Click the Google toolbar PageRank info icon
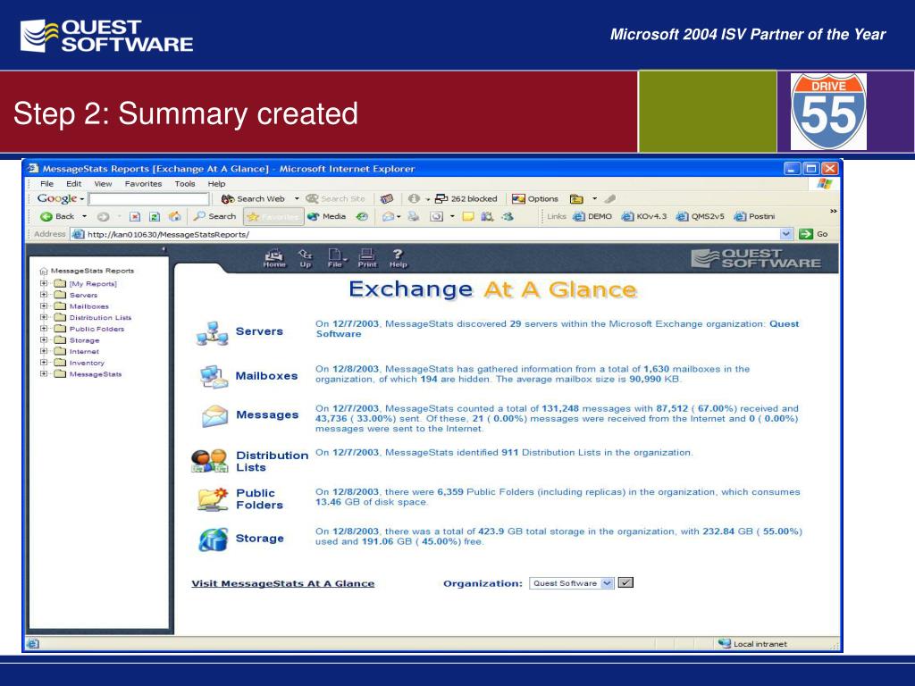Image resolution: width=915 pixels, height=686 pixels. pyautogui.click(x=414, y=199)
